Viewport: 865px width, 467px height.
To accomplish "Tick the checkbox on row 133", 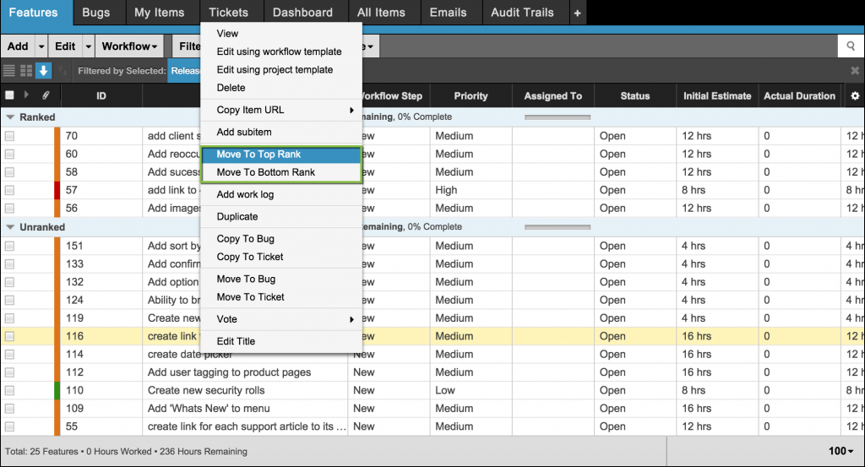I will click(9, 264).
